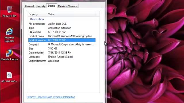Select the Product name row
Viewport: 184px width, 103px height.
point(62,36)
